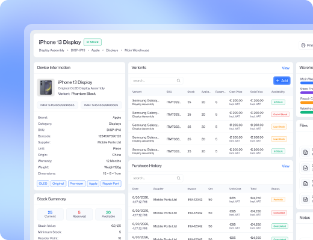The width and height of the screenshot is (313, 240).
Task: Click the Date column header in Purchase History
Action: (135, 188)
